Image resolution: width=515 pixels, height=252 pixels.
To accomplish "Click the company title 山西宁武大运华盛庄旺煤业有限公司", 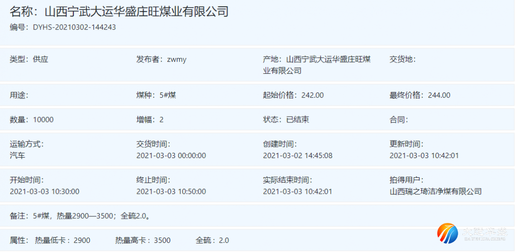I will point(136,11).
